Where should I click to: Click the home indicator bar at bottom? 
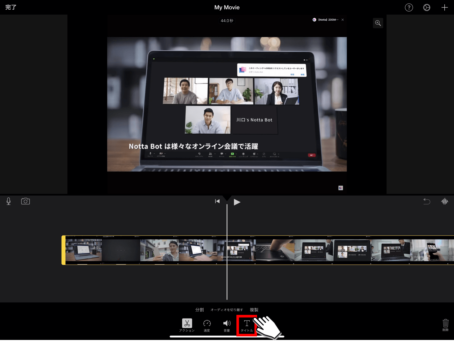(227, 336)
